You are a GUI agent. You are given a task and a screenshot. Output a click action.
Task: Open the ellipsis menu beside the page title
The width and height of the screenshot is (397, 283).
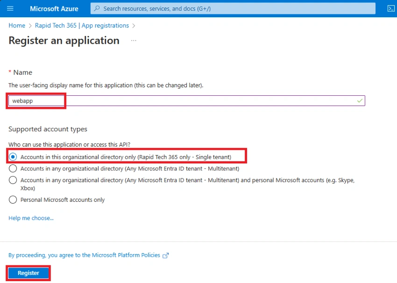[x=134, y=41]
